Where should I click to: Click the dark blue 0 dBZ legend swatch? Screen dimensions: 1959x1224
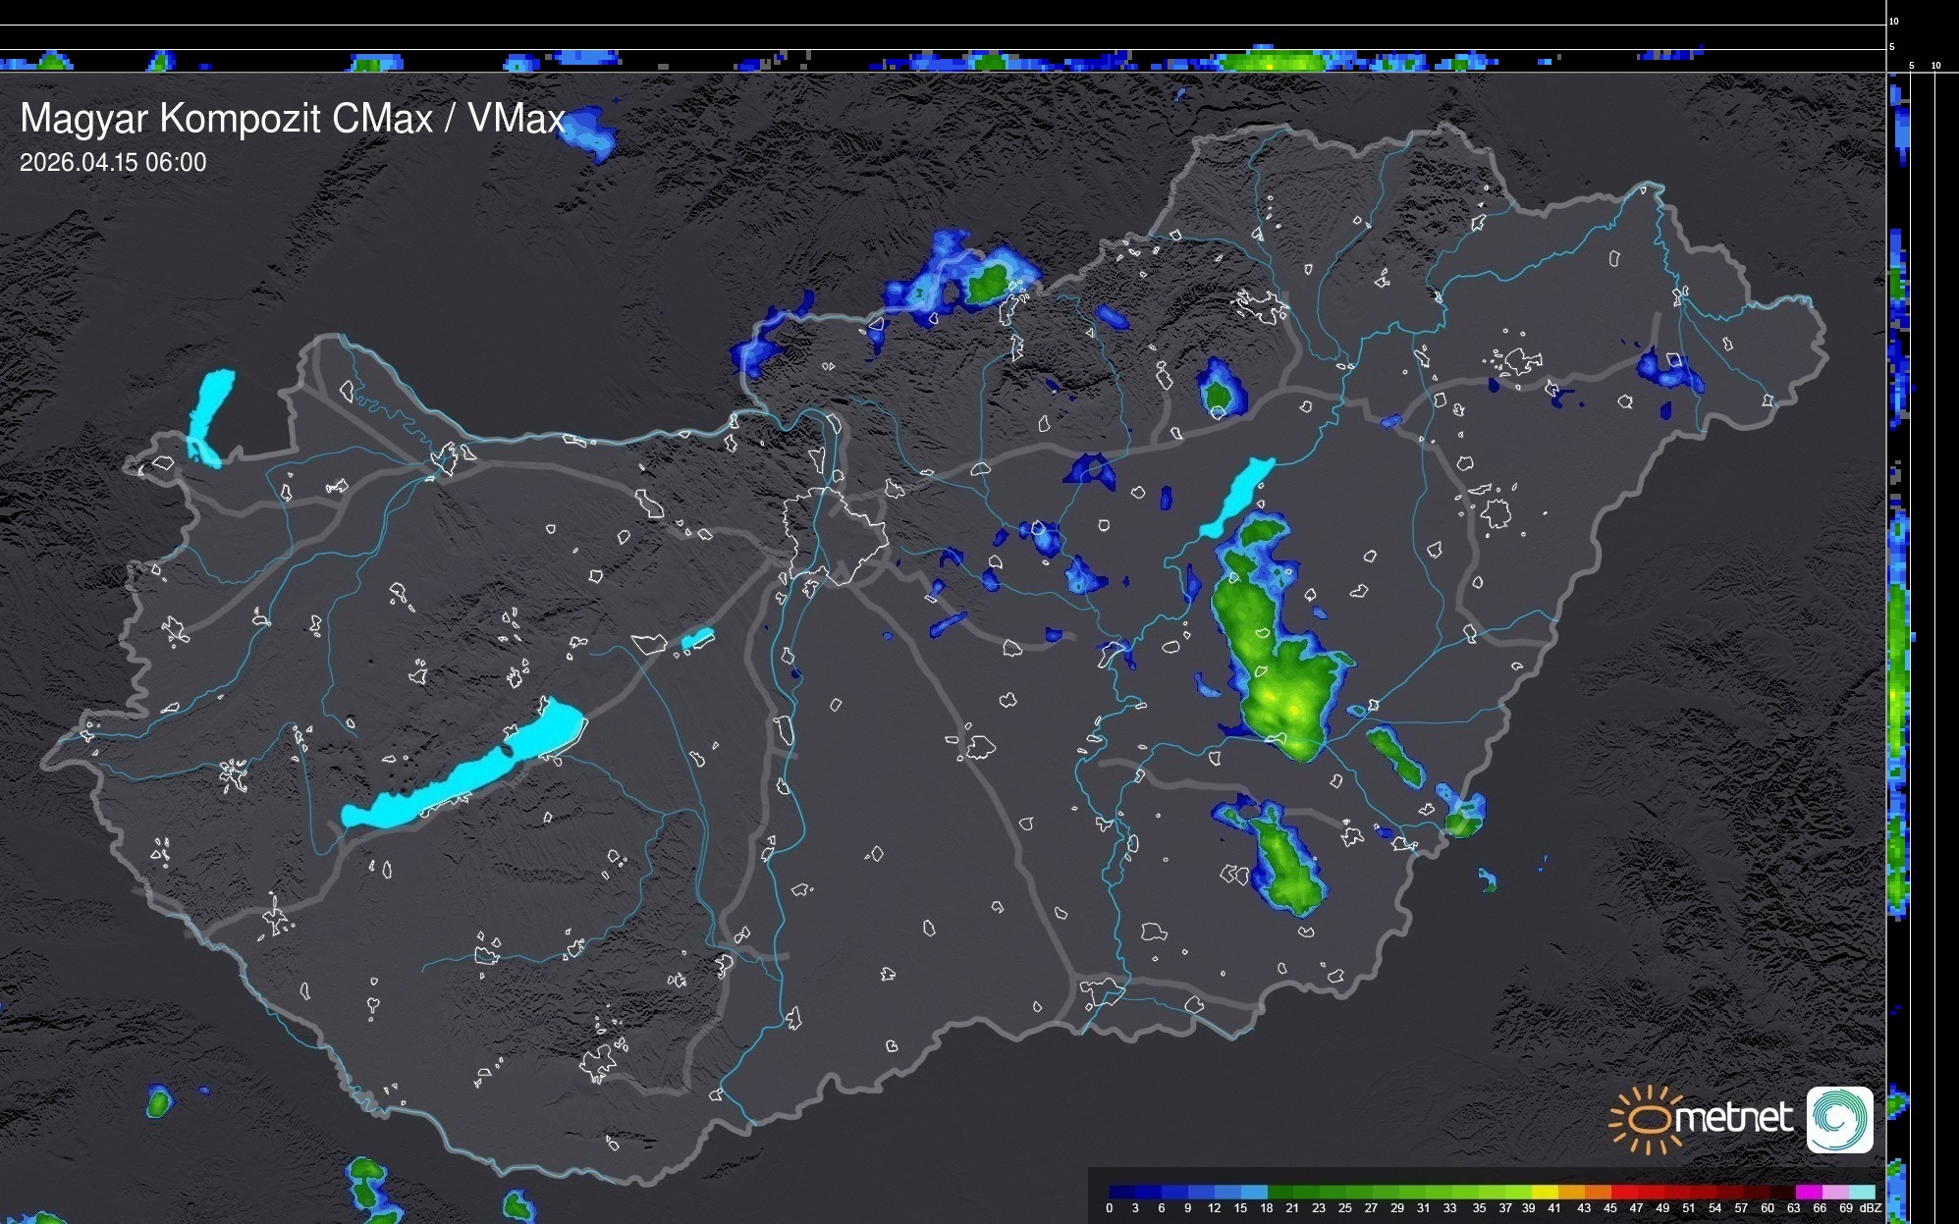point(1122,1192)
